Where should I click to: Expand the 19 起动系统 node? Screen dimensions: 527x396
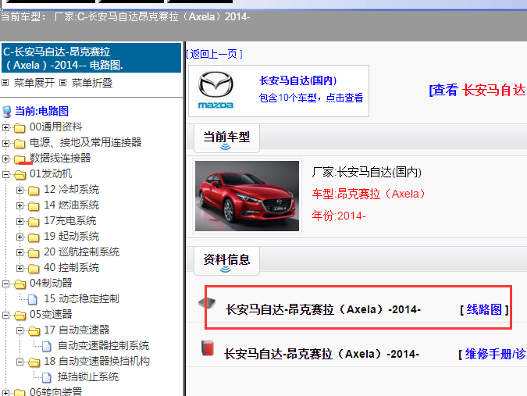pyautogui.click(x=20, y=237)
